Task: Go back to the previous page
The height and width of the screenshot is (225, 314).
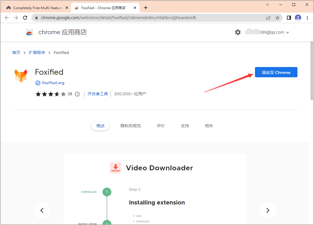Action: tap(7, 18)
